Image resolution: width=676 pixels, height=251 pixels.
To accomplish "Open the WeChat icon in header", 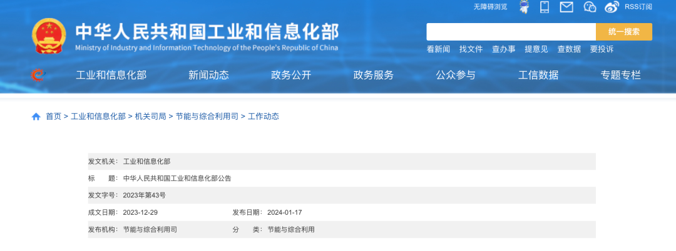I will click(590, 7).
